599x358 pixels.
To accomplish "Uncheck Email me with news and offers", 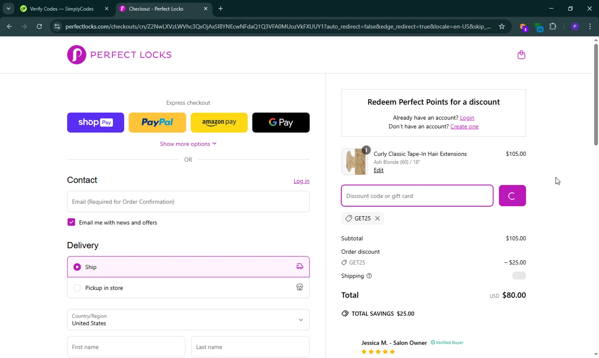I will click(71, 222).
